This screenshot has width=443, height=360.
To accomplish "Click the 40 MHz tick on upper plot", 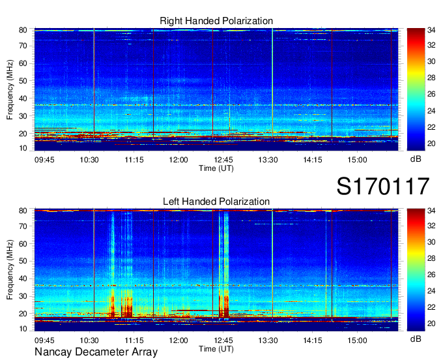I will click(x=23, y=98).
